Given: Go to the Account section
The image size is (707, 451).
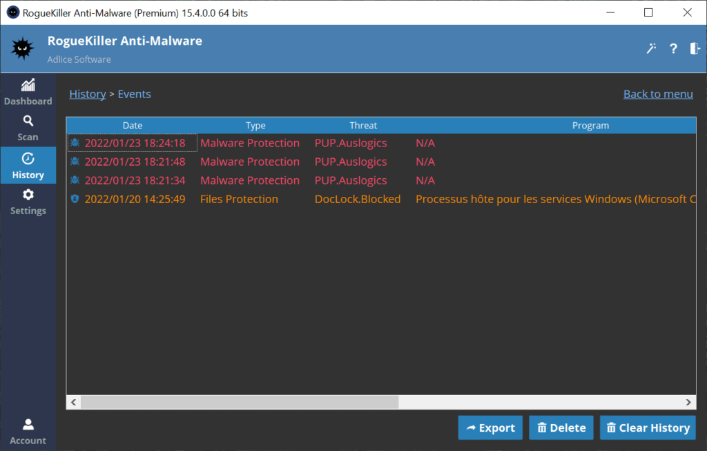Looking at the screenshot, I should click(28, 432).
